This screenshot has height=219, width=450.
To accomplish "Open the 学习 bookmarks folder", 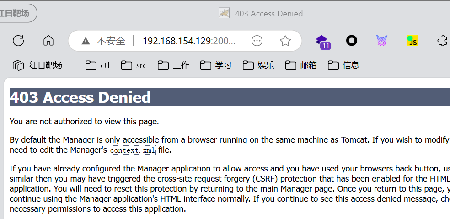I will click(216, 65).
